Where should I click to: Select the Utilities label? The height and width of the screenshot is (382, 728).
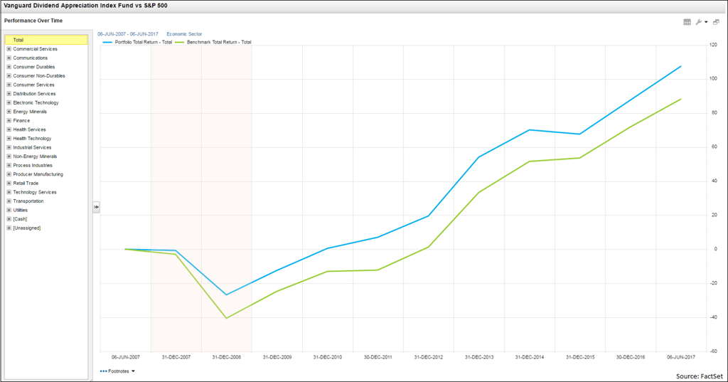pos(20,210)
